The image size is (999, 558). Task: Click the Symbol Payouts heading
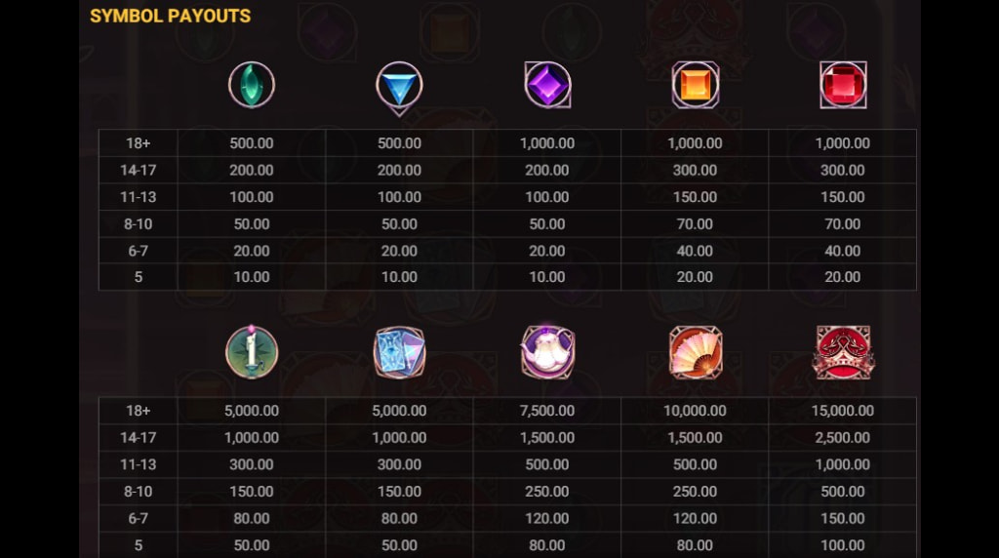coord(170,16)
